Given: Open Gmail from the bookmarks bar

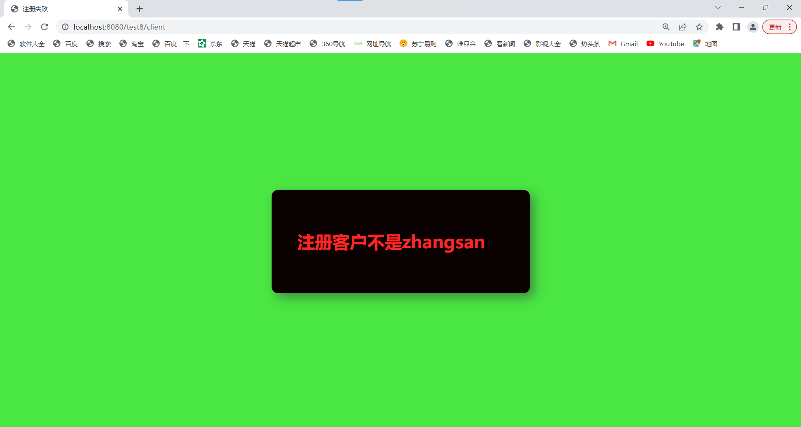Looking at the screenshot, I should click(x=623, y=43).
